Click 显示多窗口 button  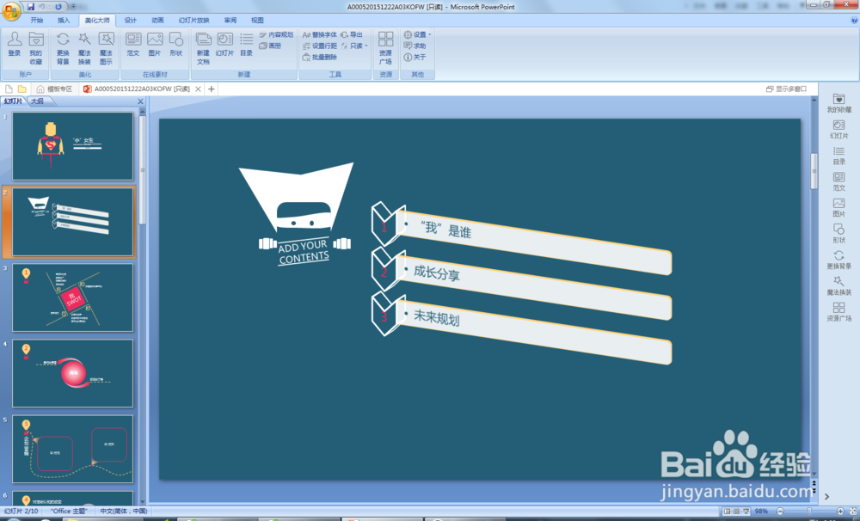tap(787, 89)
